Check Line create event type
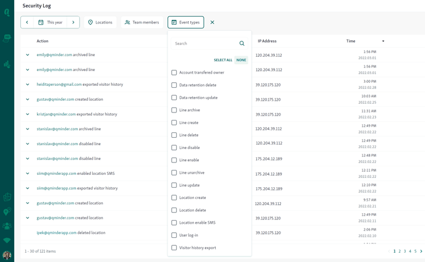This screenshot has height=262, width=425. click(x=174, y=122)
